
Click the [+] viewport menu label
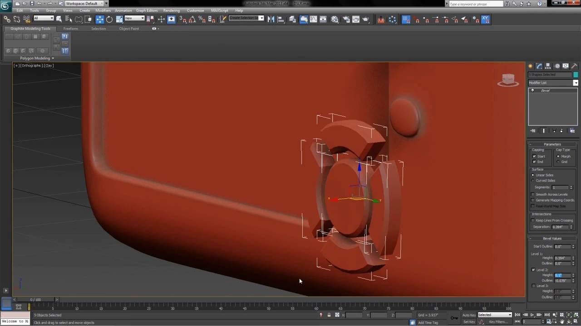16,66
